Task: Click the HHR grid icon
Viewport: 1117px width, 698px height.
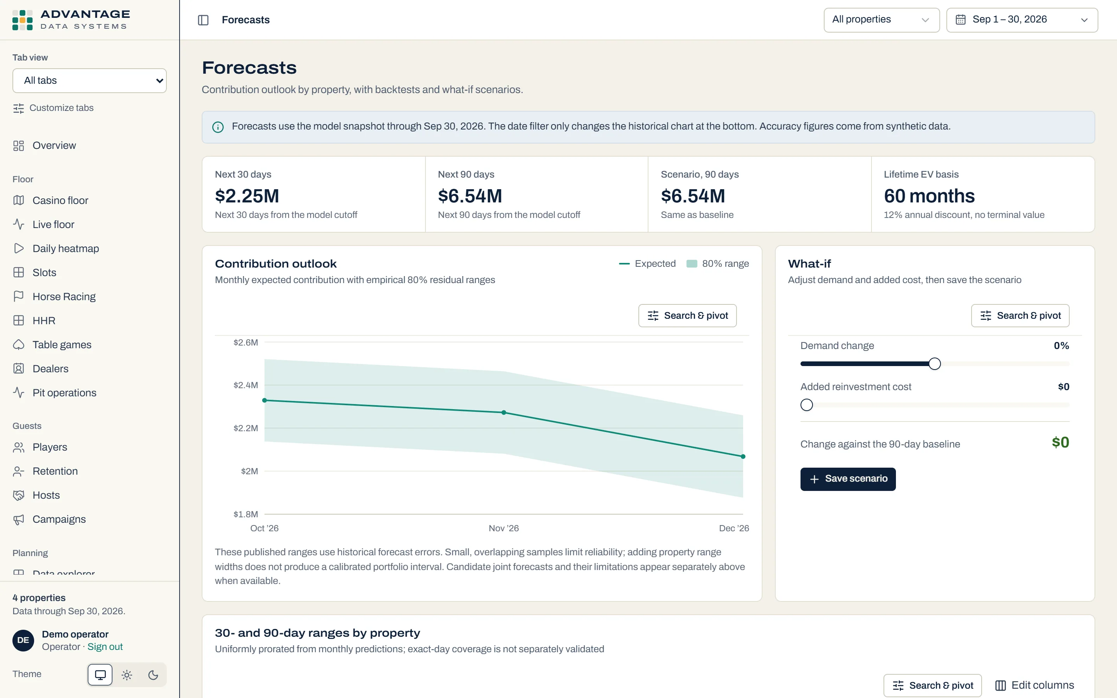Action: click(19, 320)
